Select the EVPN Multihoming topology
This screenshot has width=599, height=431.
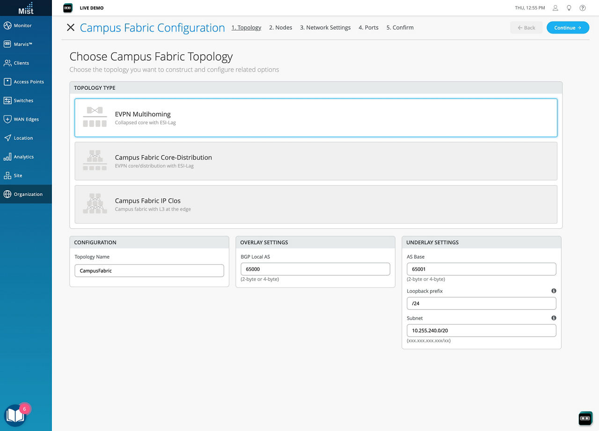click(x=315, y=117)
